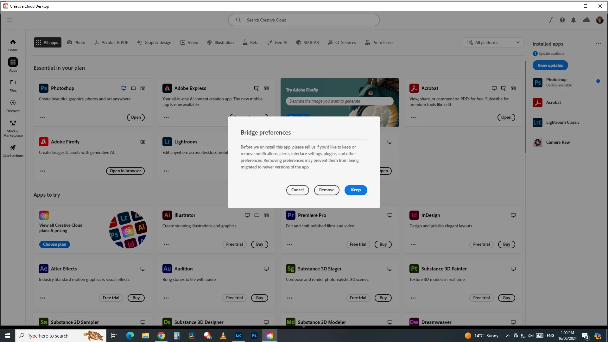
Task: Expand the All platforms dropdown
Action: coord(493,42)
